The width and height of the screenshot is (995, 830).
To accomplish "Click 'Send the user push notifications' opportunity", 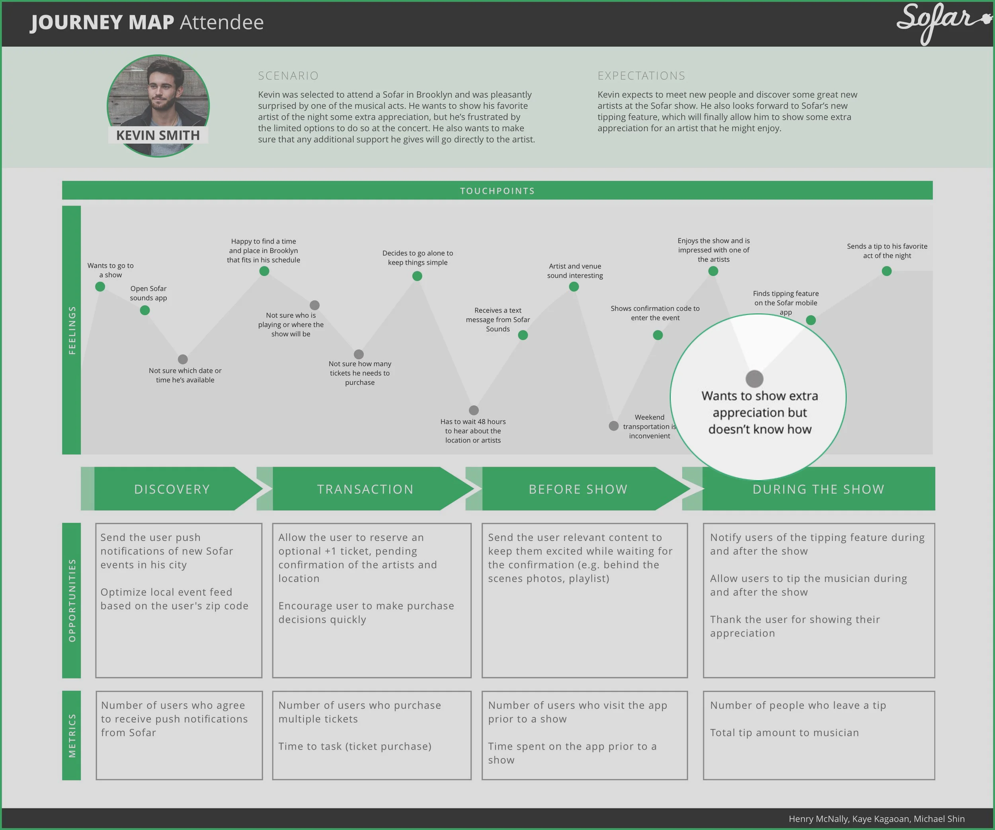I will (x=167, y=551).
